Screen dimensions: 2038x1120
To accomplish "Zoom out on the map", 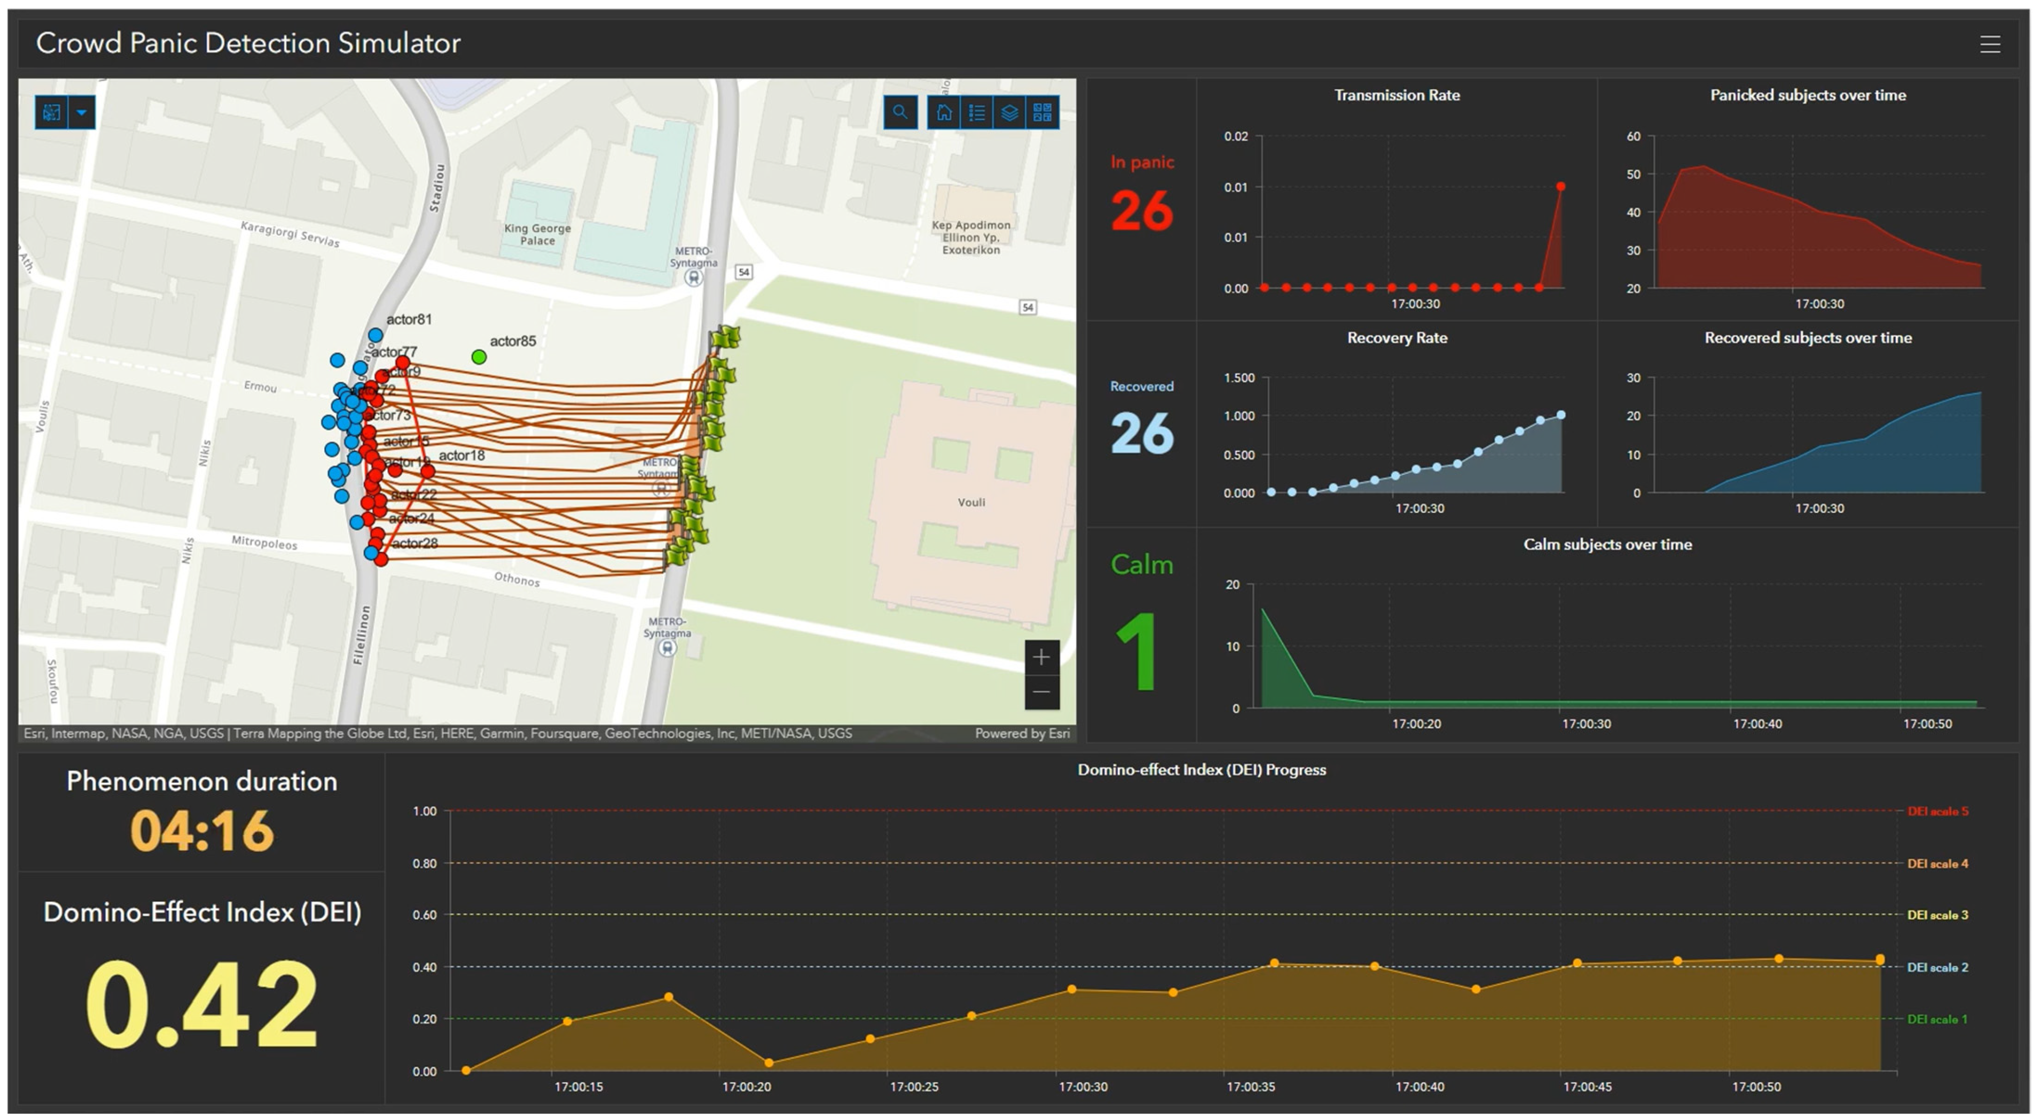I will (x=1041, y=692).
